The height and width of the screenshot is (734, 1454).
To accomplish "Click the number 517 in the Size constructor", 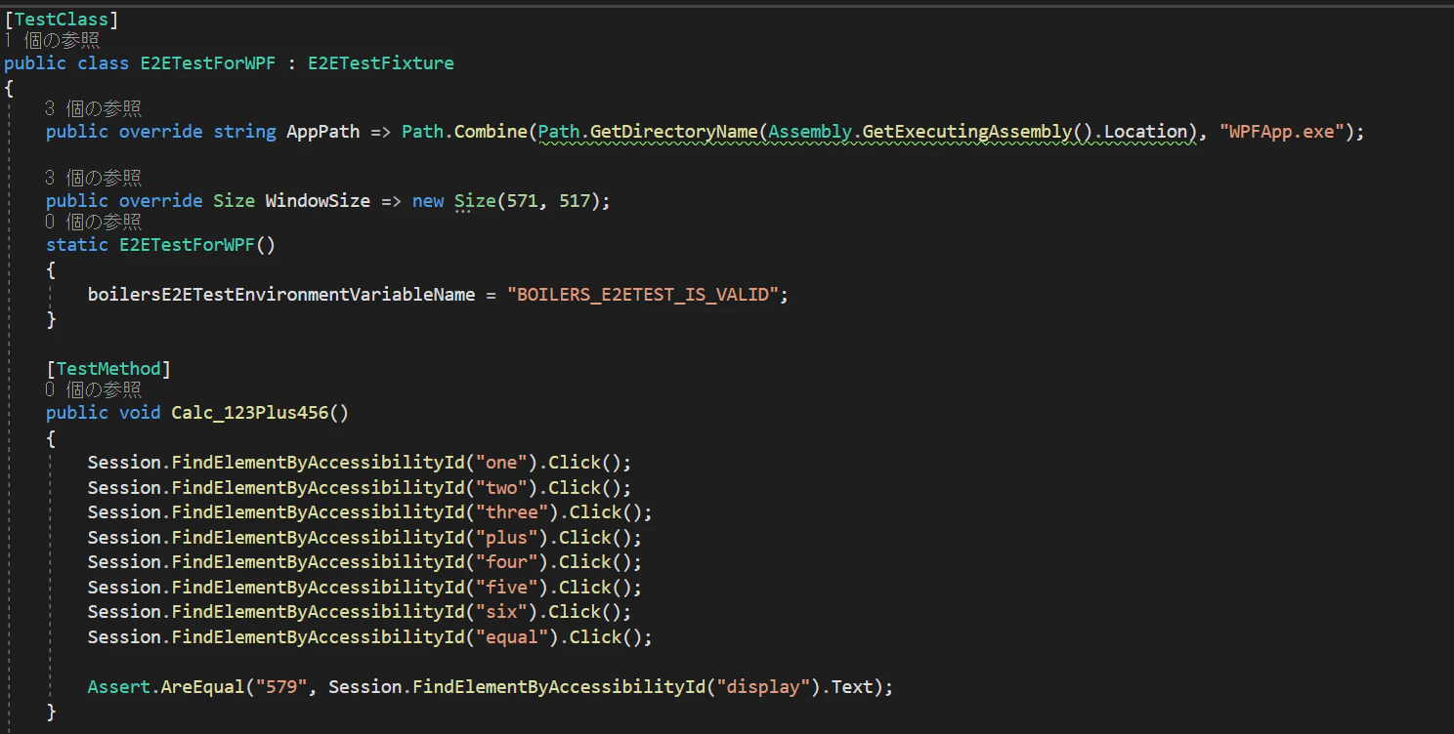I will [x=575, y=201].
